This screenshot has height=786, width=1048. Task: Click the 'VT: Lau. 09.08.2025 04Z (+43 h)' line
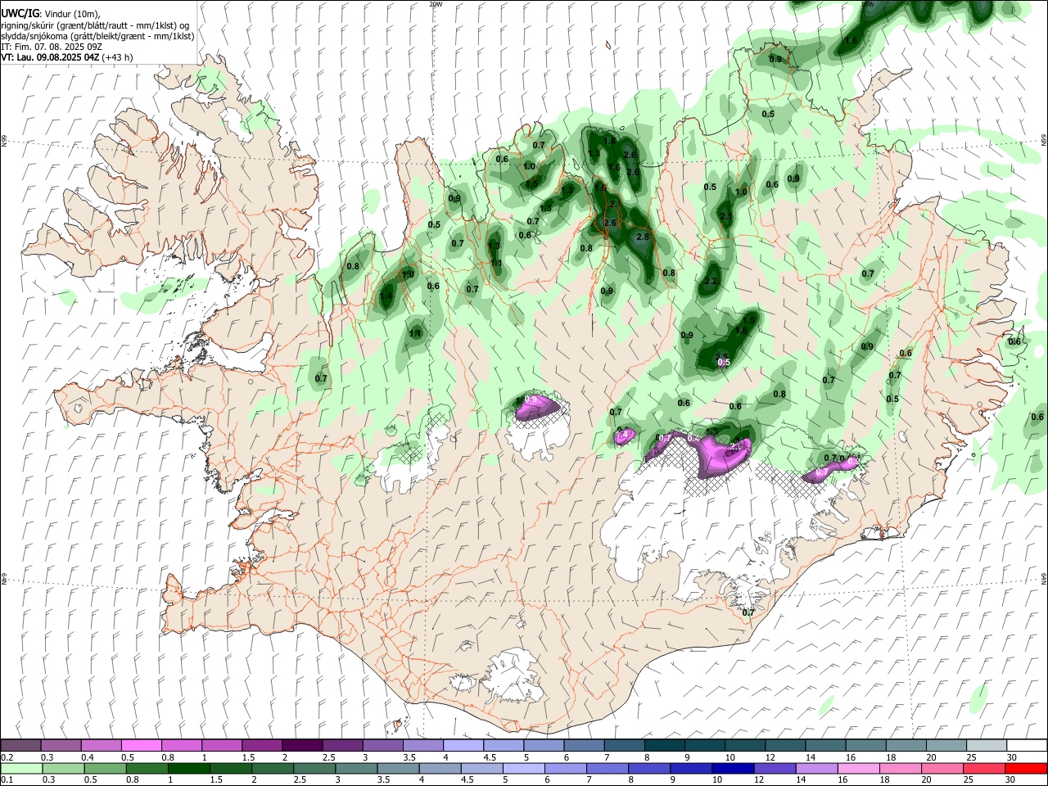[67, 57]
